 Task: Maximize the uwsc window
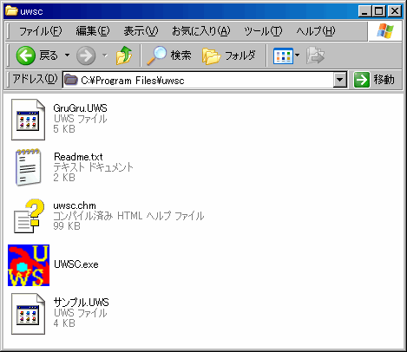[378, 11]
